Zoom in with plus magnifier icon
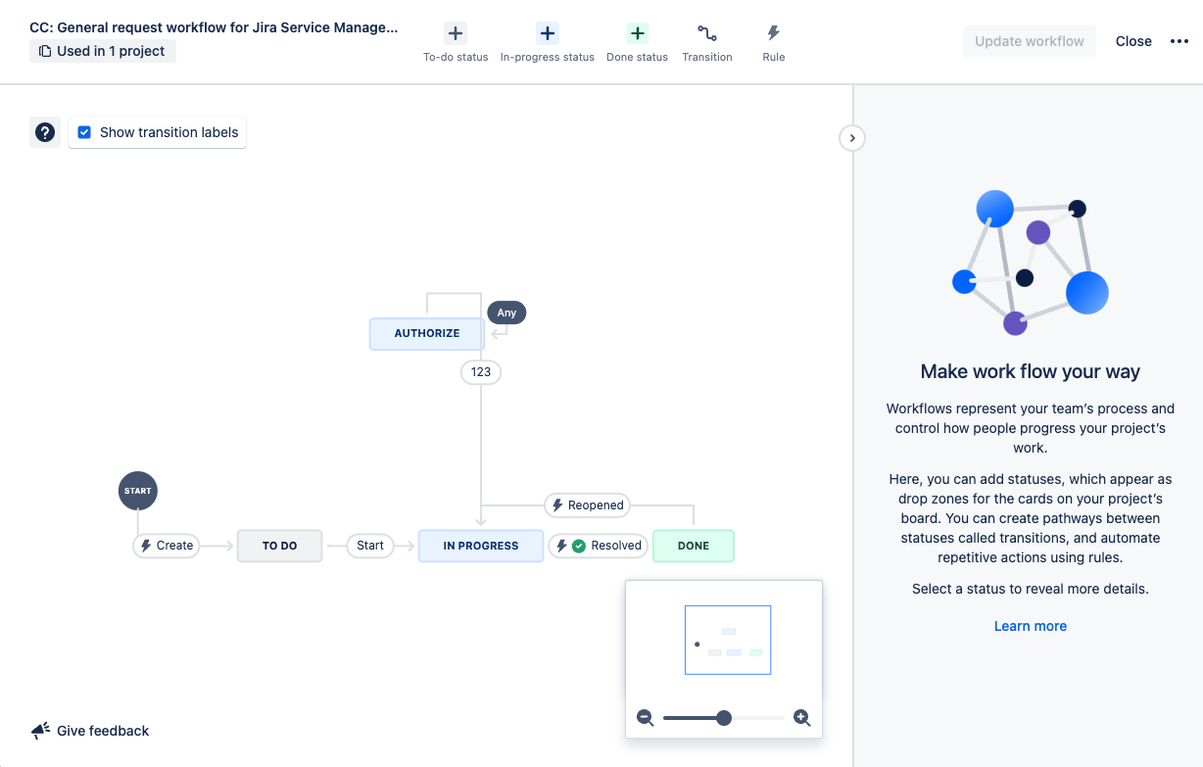1203x767 pixels. coord(802,718)
